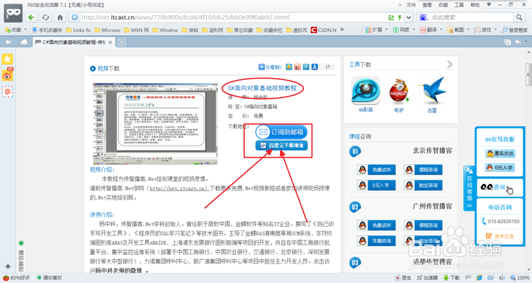The image size is (532, 283).
Task: Click the tab-bar window list icon
Action: click(508, 42)
